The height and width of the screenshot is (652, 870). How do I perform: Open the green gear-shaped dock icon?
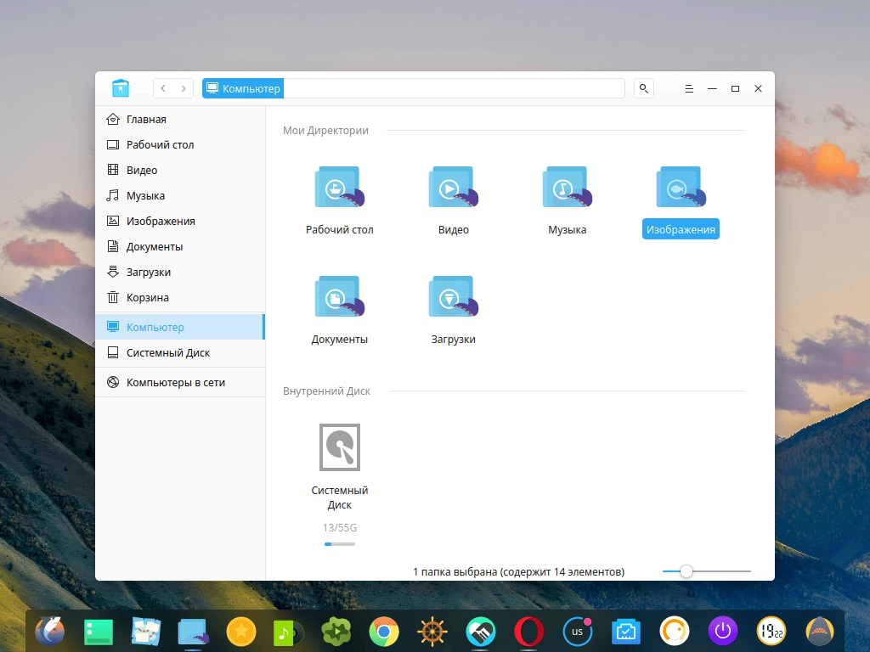coord(336,632)
